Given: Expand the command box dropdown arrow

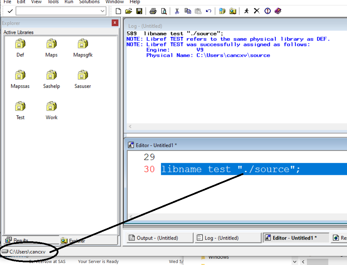Looking at the screenshot, I should click(x=103, y=11).
